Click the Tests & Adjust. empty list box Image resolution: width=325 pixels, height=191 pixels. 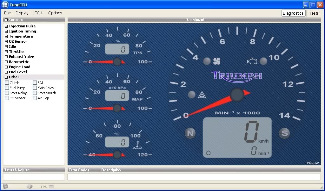pyautogui.click(x=34, y=177)
